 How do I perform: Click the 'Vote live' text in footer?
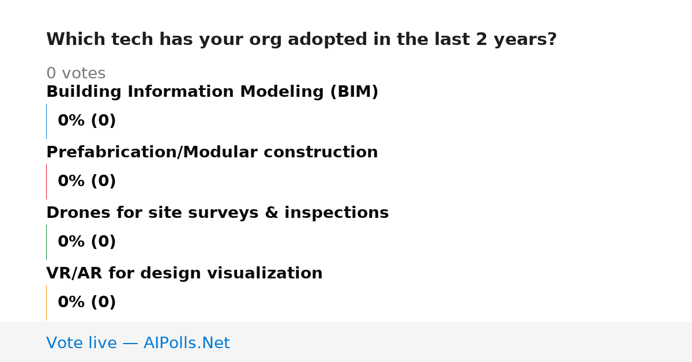81,343
